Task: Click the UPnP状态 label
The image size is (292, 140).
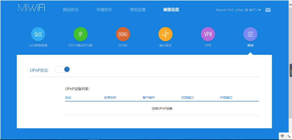Action: 39,70
